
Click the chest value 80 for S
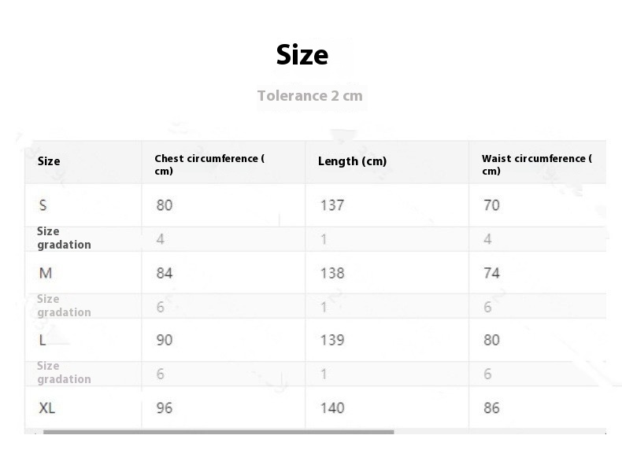(x=165, y=205)
